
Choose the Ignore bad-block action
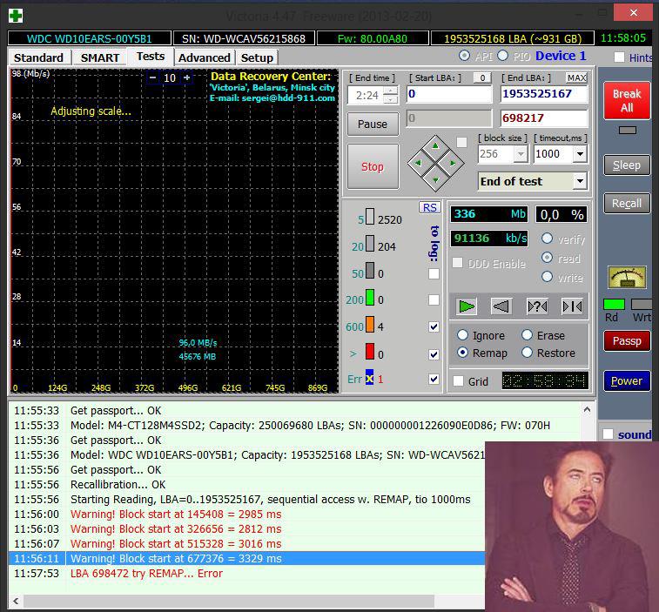462,335
